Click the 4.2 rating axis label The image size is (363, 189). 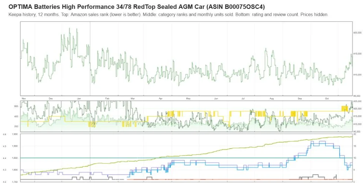tap(4, 182)
